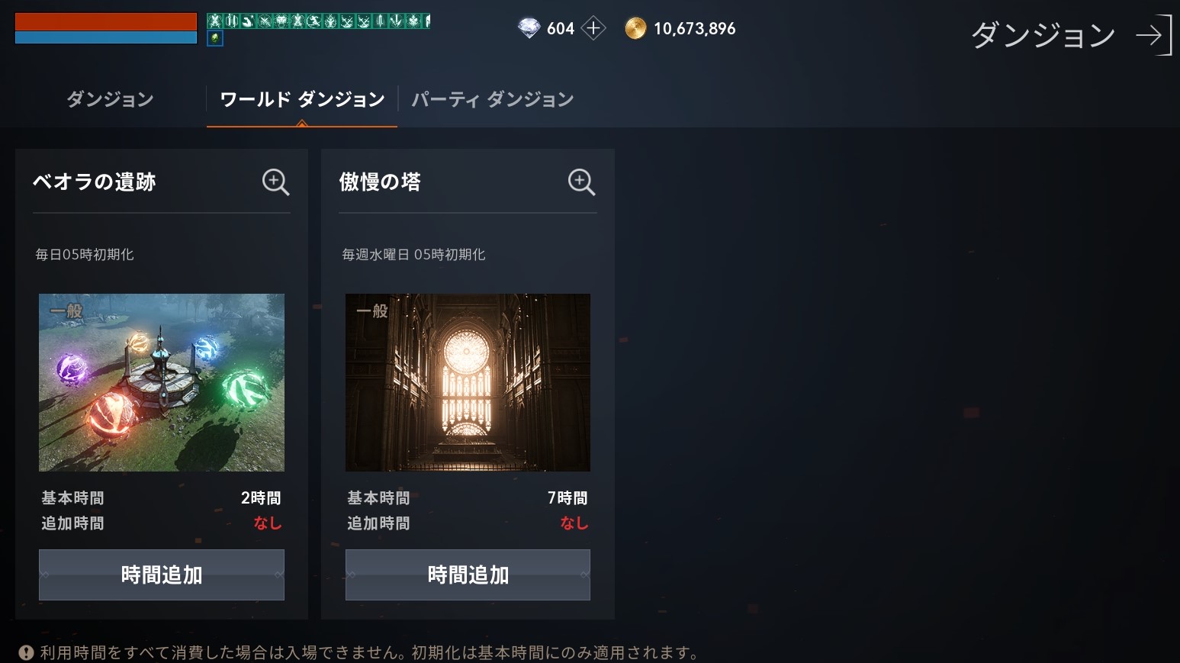
Task: Exit via the arrow icon beside ダンジョン
Action: pyautogui.click(x=1153, y=35)
